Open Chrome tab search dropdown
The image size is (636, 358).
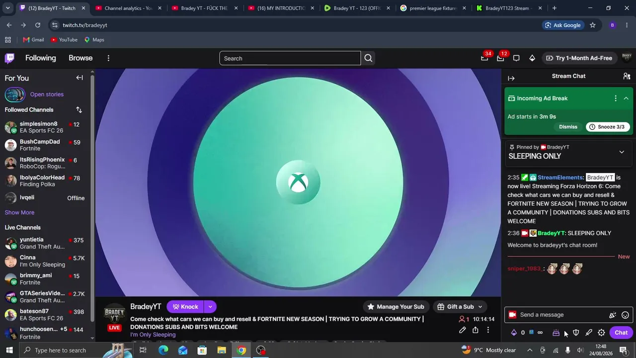[x=7, y=8]
